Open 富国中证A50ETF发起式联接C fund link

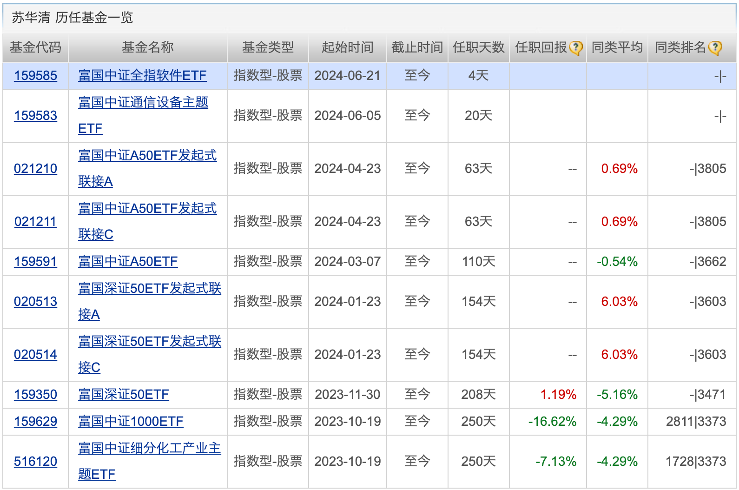147,221
